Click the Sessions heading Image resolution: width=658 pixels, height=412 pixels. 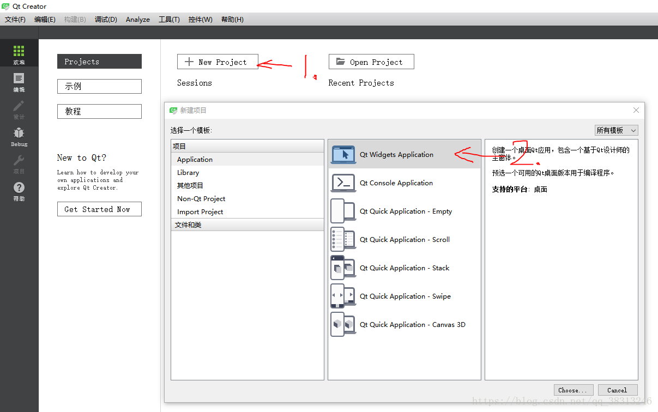pyautogui.click(x=195, y=83)
